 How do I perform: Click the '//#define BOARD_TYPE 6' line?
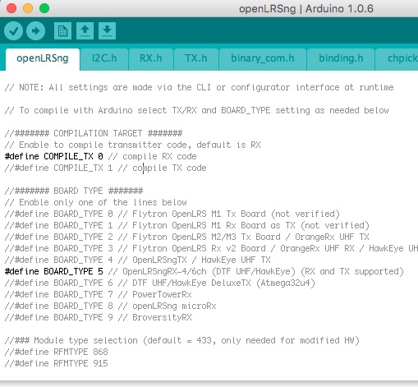click(x=160, y=283)
